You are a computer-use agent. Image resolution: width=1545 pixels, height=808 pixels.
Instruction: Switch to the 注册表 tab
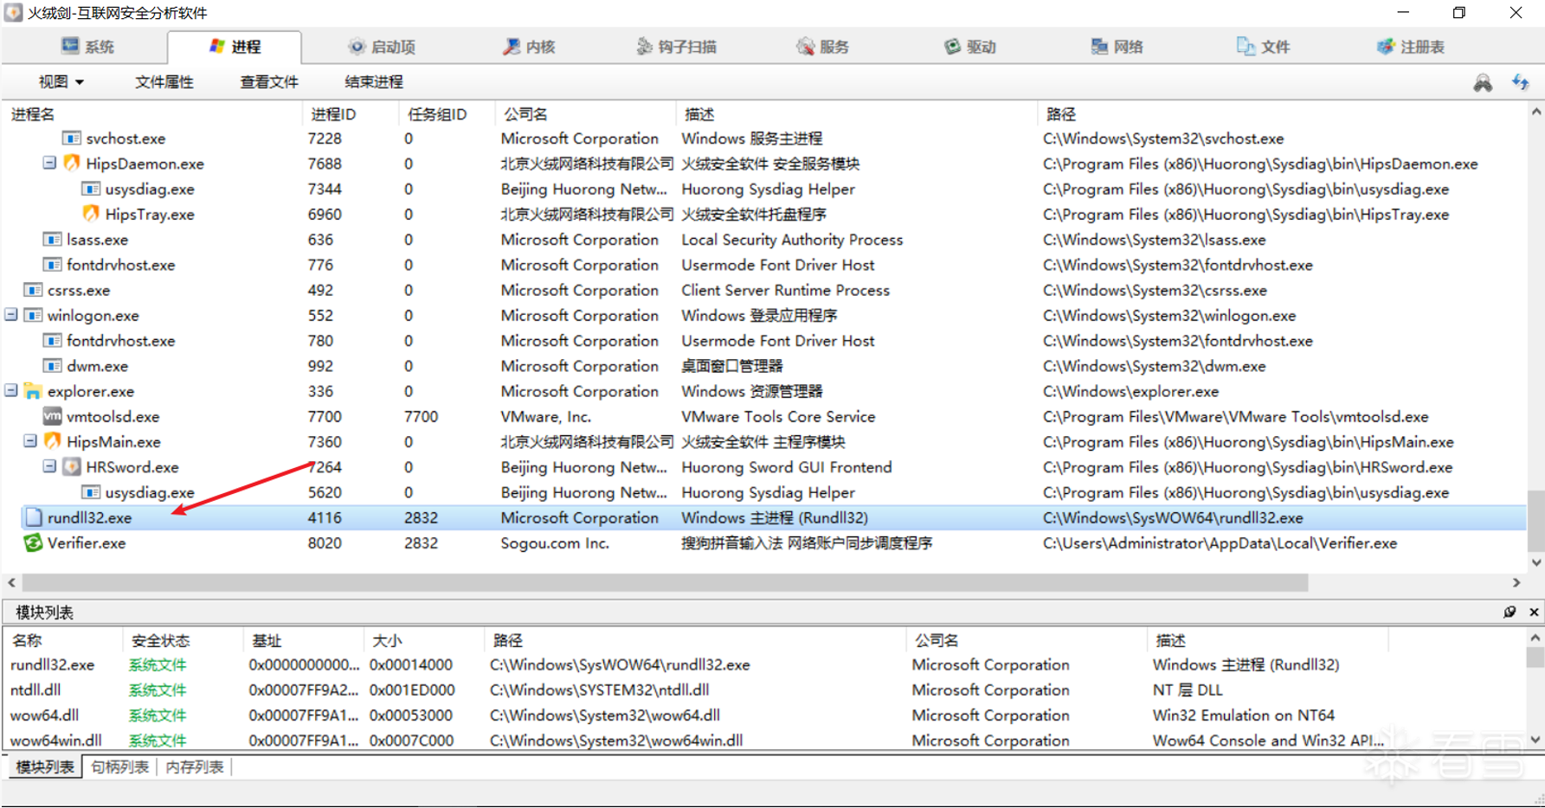click(x=1411, y=47)
